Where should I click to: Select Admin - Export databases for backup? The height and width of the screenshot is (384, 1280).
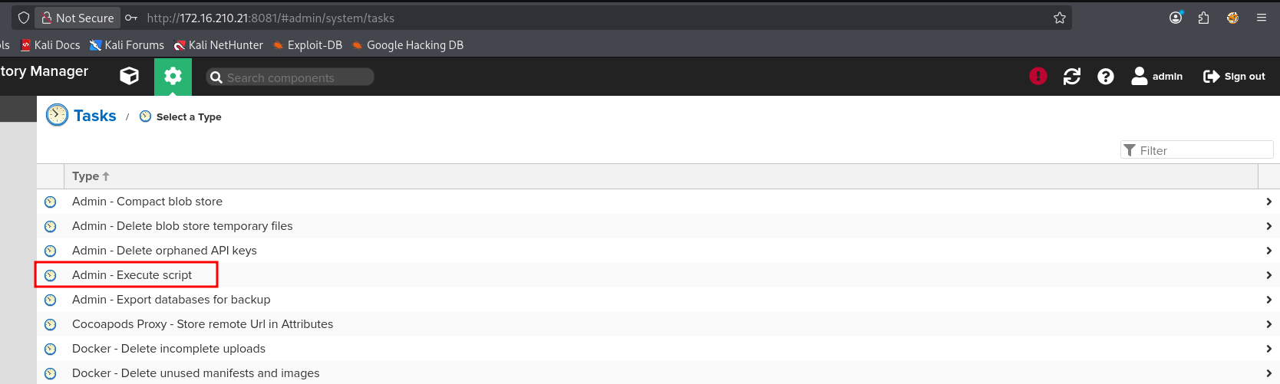tap(171, 300)
